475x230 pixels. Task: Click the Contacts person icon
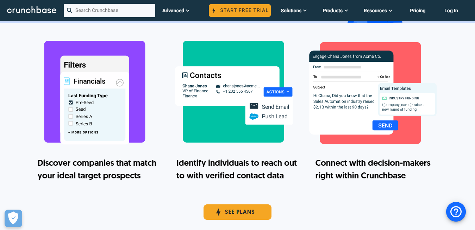(x=184, y=75)
